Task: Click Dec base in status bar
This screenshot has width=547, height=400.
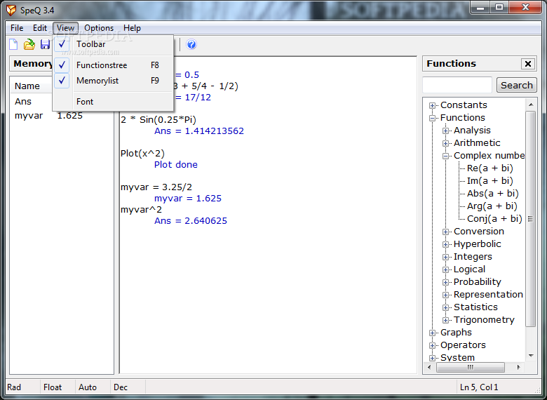Action: [x=121, y=387]
